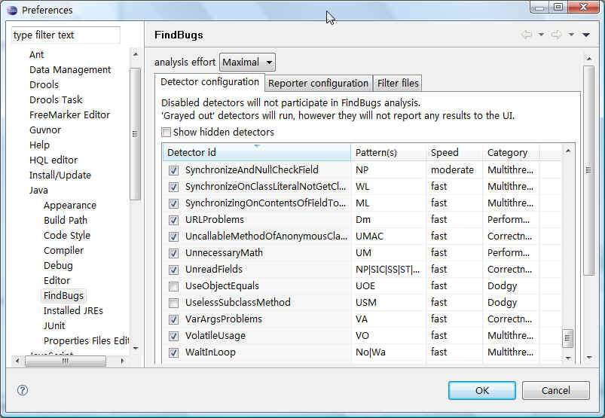Click the back navigation arrow icon
The image size is (605, 418).
pos(527,35)
